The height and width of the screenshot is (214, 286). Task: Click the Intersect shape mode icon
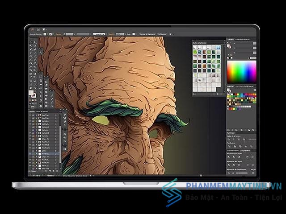pyautogui.click(x=239, y=140)
